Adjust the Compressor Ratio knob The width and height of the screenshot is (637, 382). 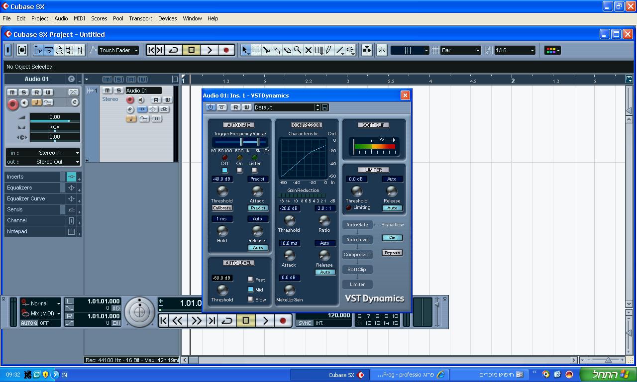324,220
